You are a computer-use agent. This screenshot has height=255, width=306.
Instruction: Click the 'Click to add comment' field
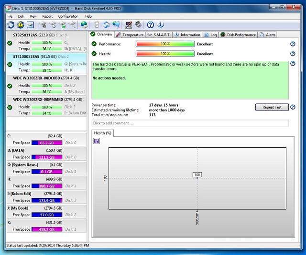click(190, 123)
